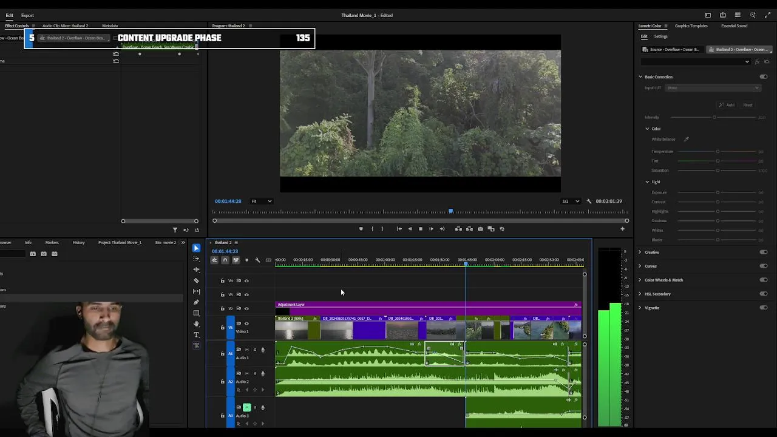
Task: Select the Razor tool in the toolbar
Action: [196, 280]
